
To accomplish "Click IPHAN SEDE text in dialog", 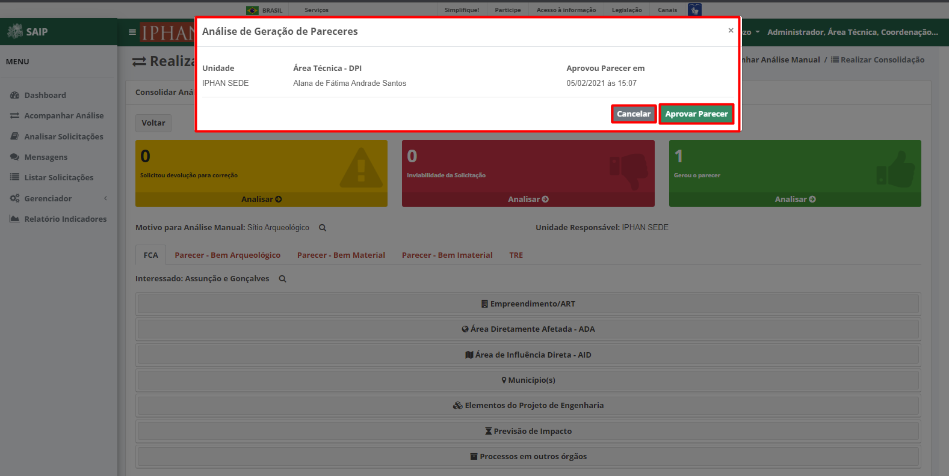I will pos(225,83).
